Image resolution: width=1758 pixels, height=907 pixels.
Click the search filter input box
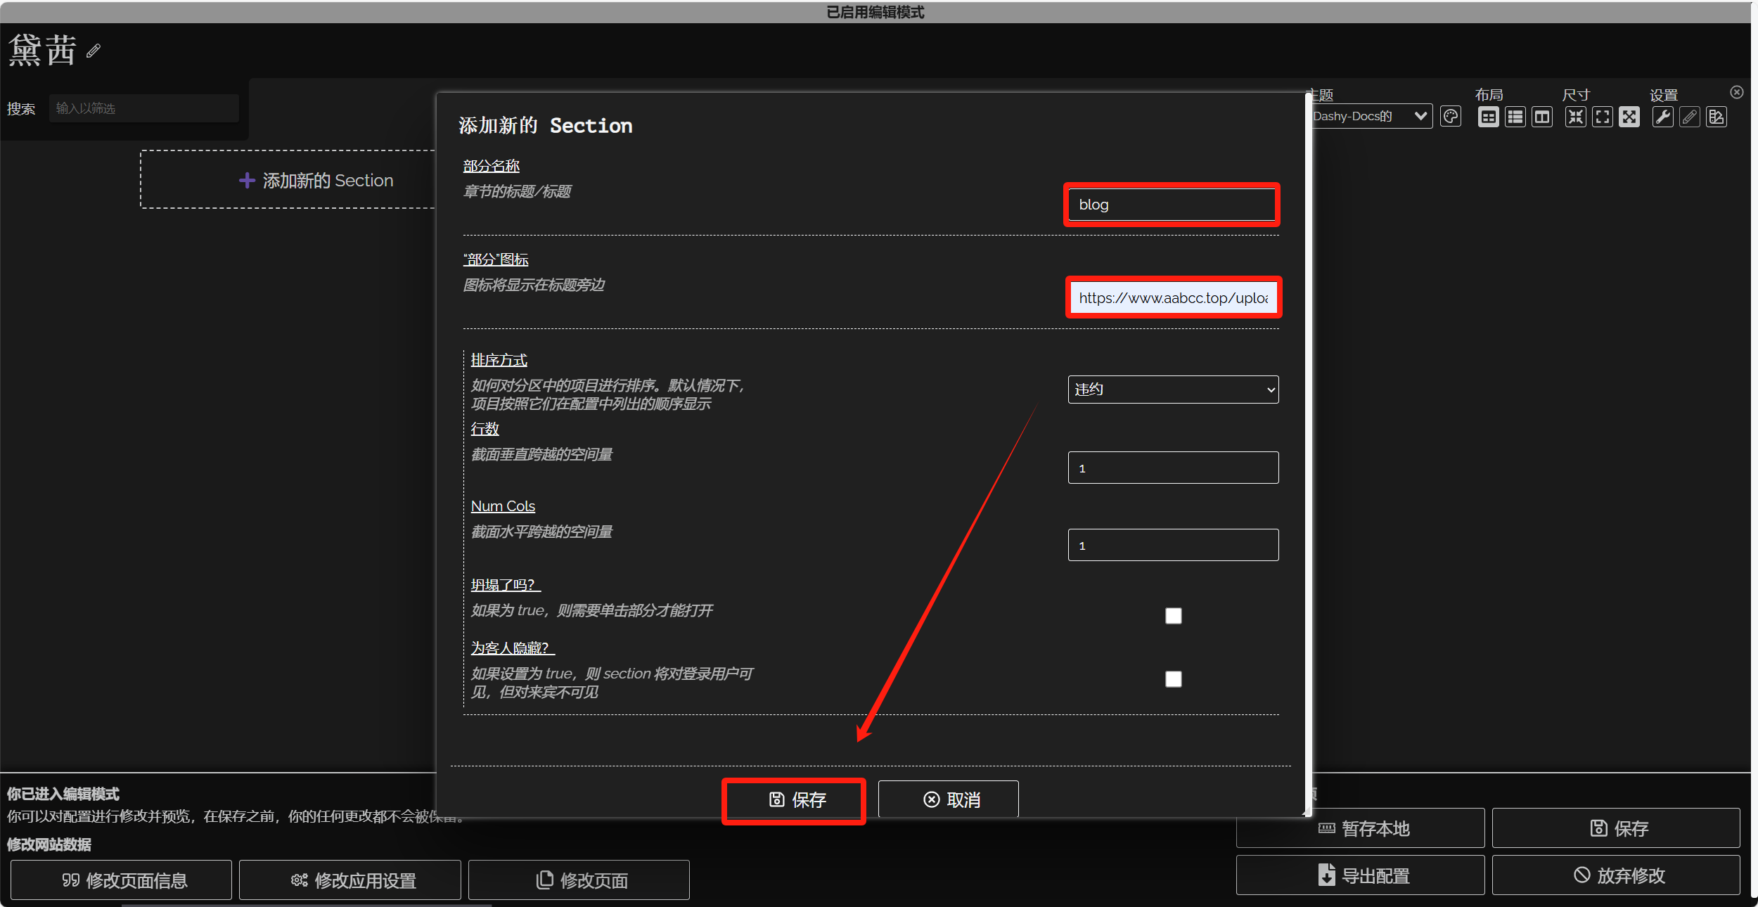pyautogui.click(x=144, y=108)
